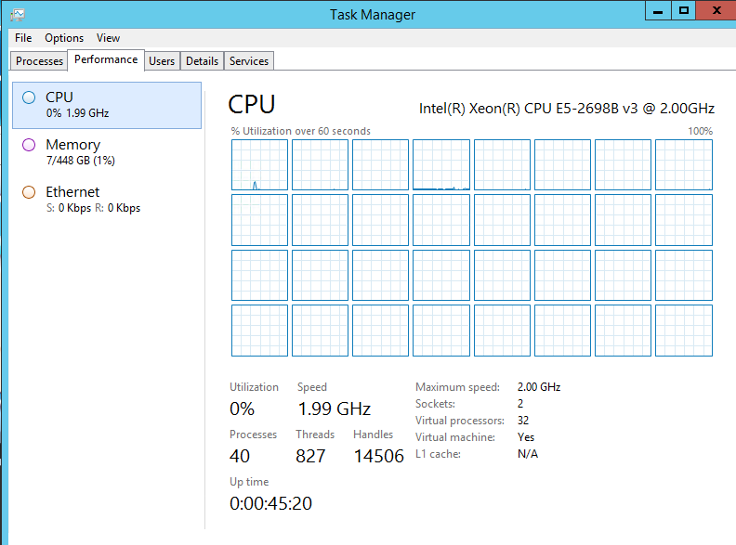Click the top-right CPU core graph
This screenshot has height=545, width=736.
(x=683, y=165)
